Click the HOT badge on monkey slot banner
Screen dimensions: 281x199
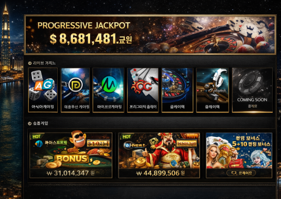tap(37, 137)
